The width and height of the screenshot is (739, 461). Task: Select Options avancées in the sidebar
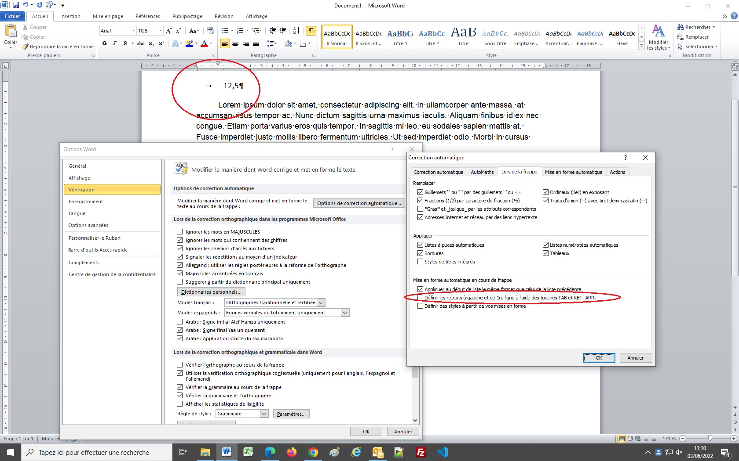pos(88,225)
